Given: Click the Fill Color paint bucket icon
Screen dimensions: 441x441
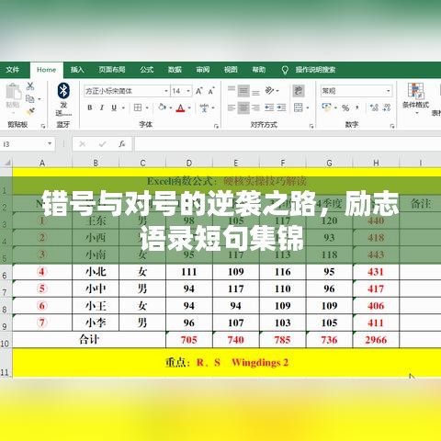Looking at the screenshot, I should pos(162,107).
